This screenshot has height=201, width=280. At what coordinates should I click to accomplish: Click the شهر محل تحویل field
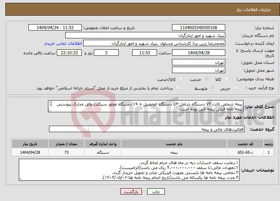pos(199,70)
